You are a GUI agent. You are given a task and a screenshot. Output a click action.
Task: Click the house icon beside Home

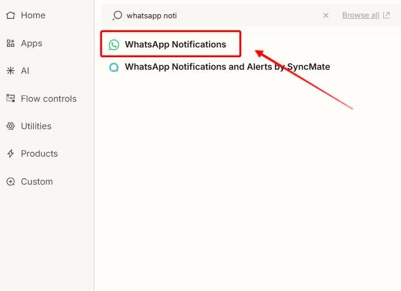tap(10, 15)
